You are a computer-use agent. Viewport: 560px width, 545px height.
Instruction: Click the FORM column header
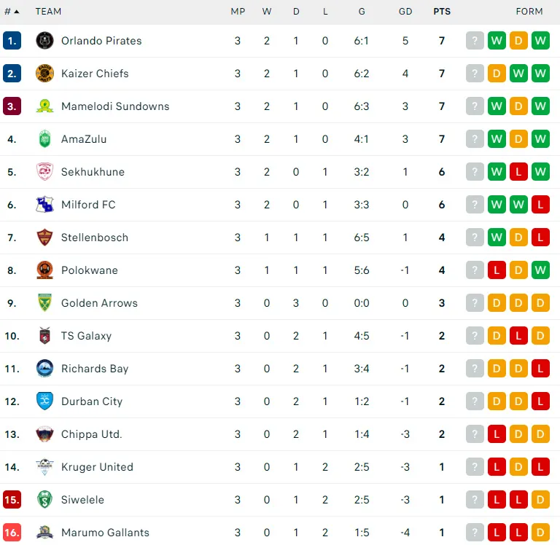(529, 12)
